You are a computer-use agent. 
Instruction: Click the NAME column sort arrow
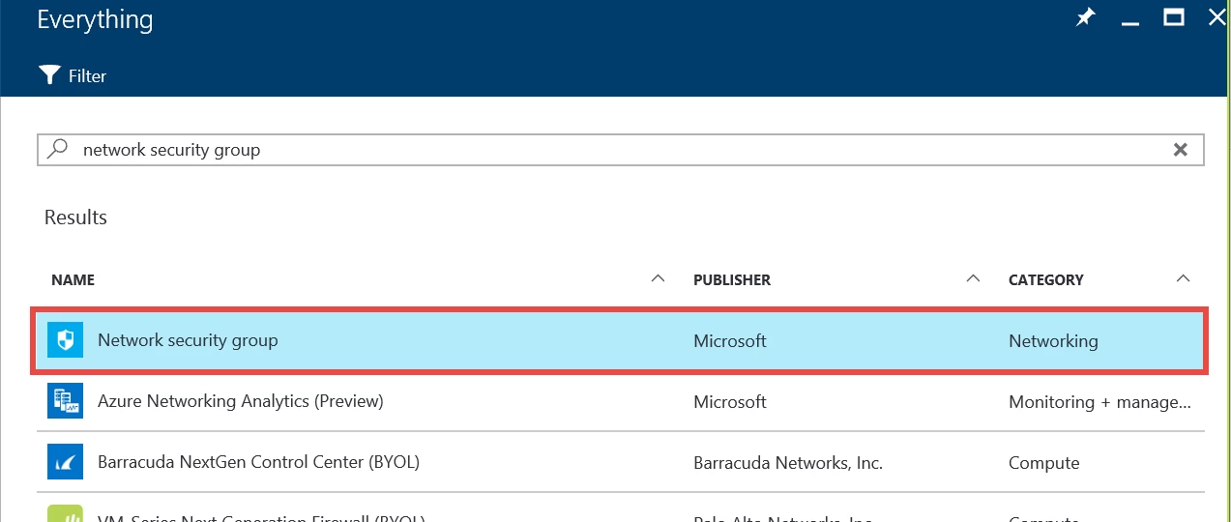click(658, 278)
